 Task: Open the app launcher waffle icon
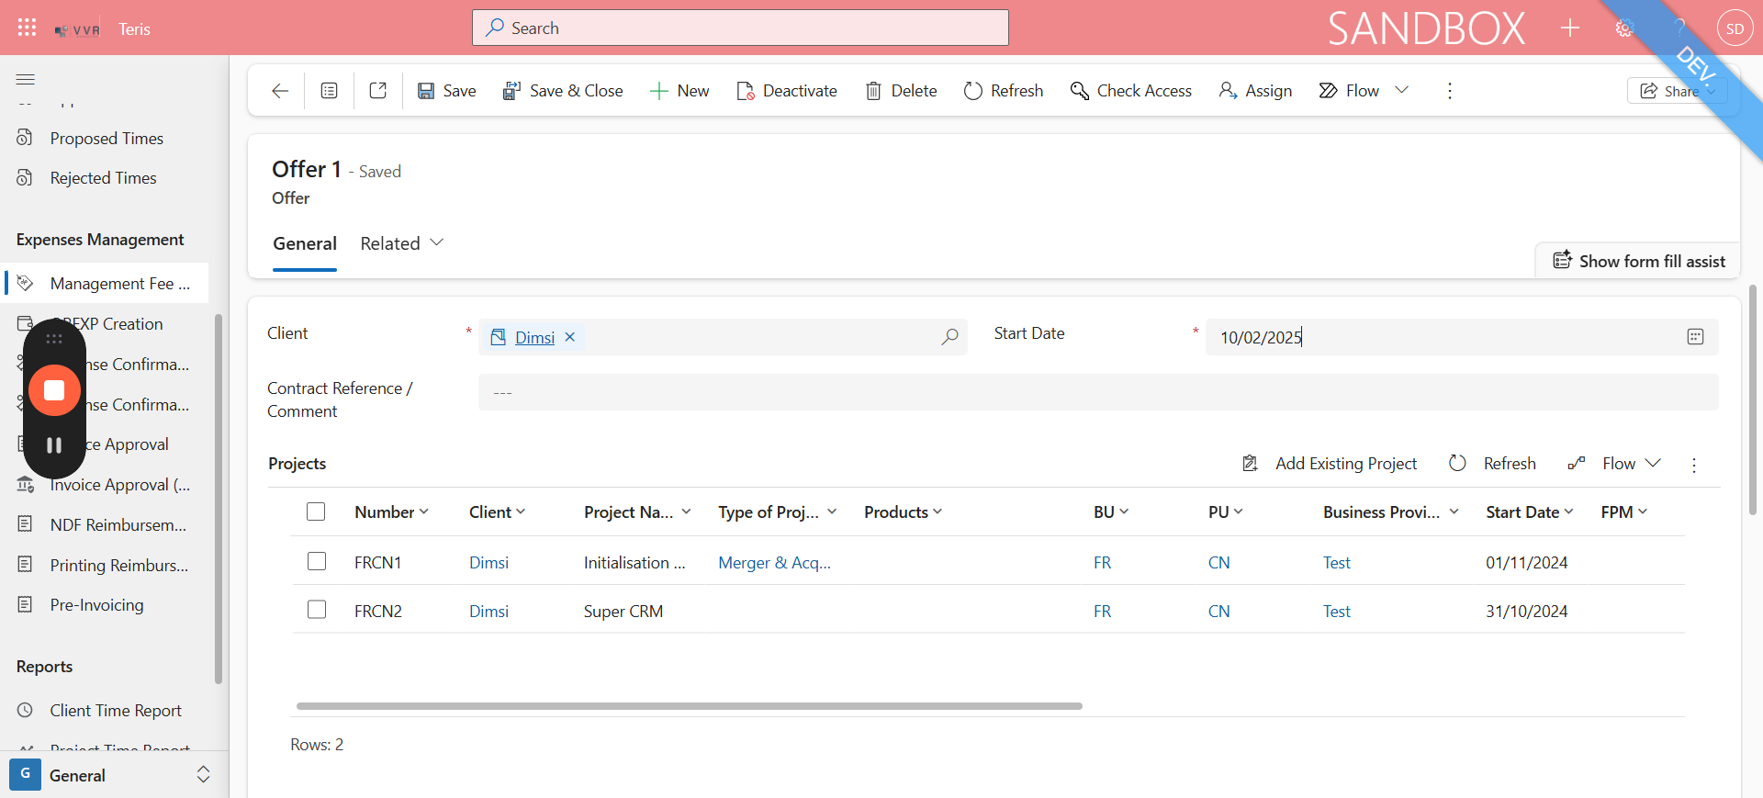coord(27,28)
